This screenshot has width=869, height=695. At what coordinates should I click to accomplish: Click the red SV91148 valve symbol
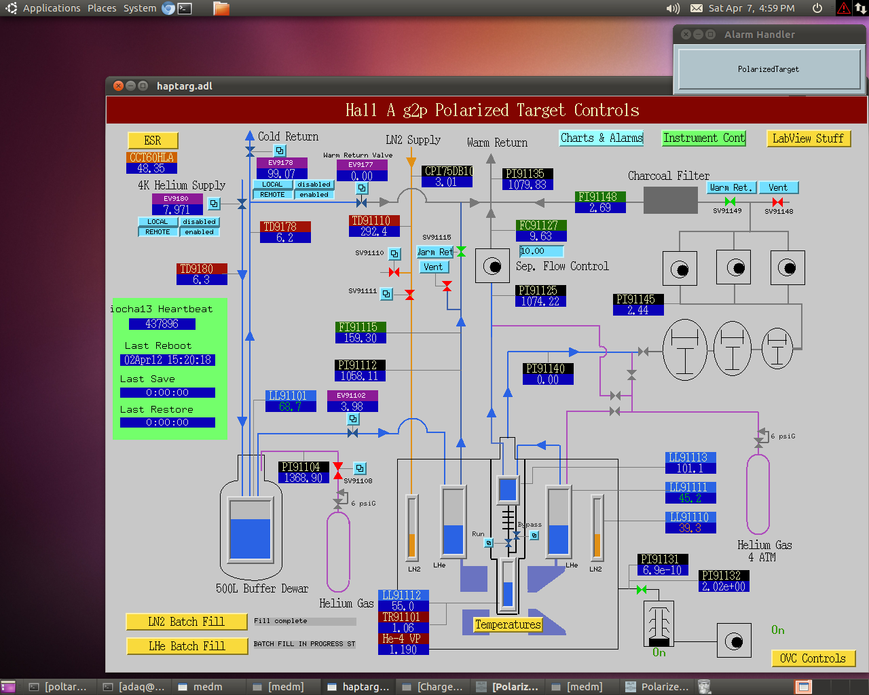(x=778, y=202)
